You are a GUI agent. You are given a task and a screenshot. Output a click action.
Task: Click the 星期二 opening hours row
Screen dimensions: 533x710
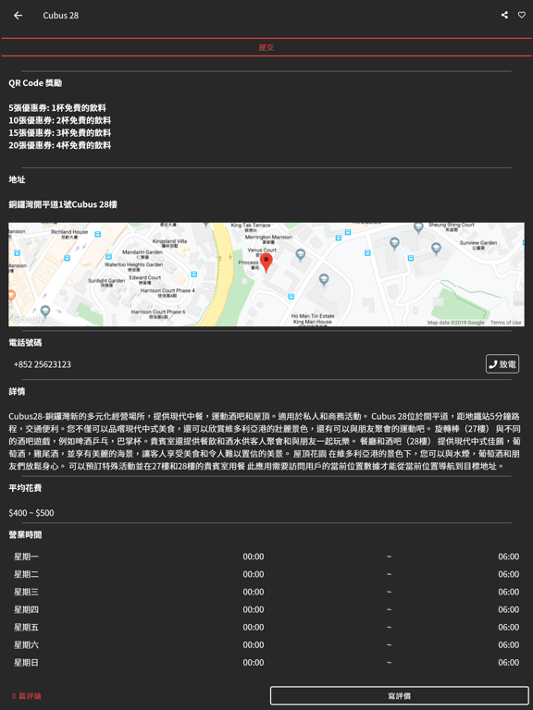pos(266,574)
